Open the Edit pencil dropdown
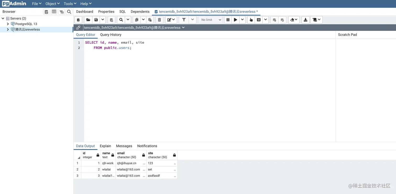Screen dimensions: 396x194 pyautogui.click(x=171, y=20)
